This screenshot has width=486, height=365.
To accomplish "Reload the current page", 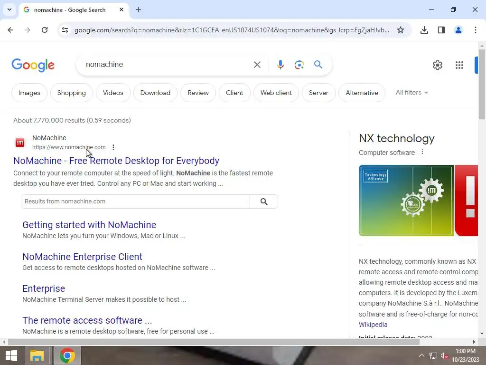I will (x=45, y=30).
